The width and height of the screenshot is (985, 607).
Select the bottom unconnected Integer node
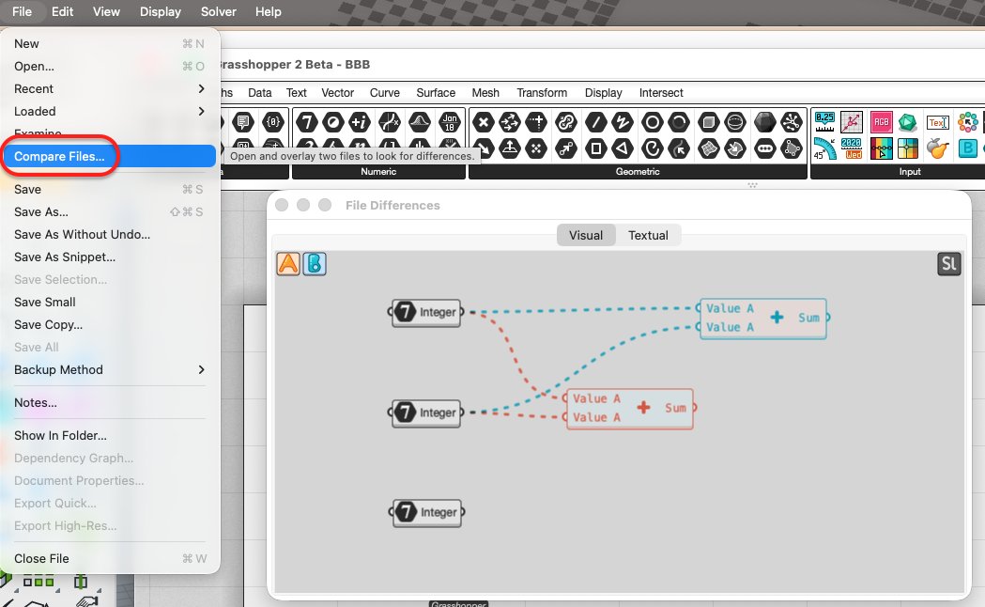click(426, 512)
